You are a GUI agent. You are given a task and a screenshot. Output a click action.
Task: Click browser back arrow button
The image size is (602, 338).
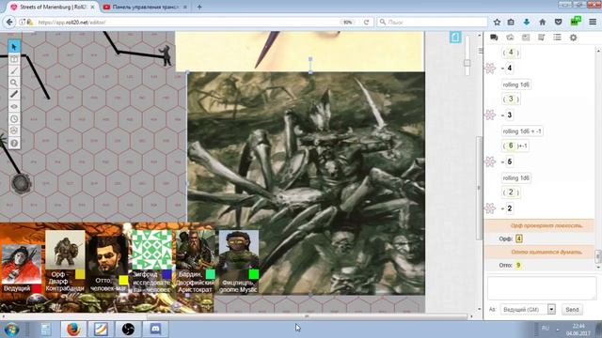[9, 23]
